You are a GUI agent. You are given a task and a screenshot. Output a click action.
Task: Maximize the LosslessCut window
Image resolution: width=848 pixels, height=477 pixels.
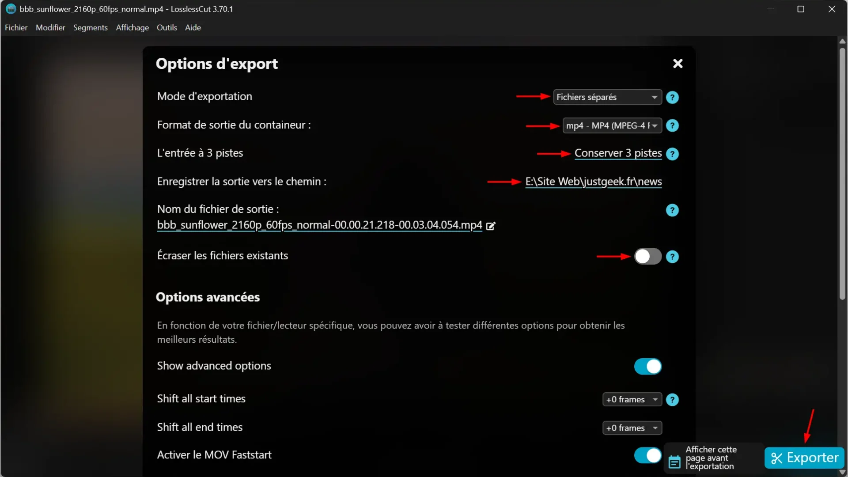[801, 9]
